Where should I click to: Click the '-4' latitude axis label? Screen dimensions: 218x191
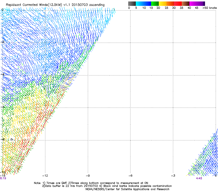3,74
